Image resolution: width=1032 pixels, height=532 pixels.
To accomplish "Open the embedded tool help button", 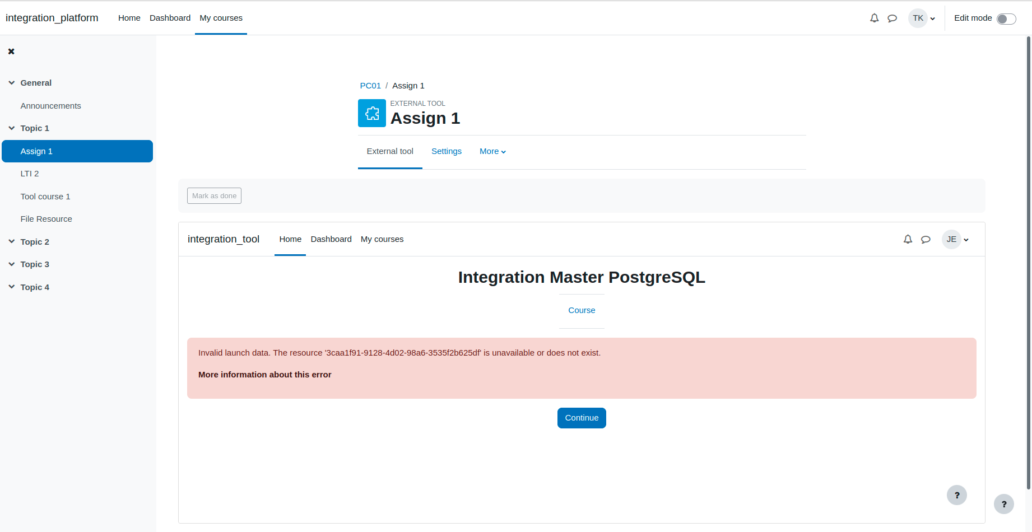I will tap(957, 495).
